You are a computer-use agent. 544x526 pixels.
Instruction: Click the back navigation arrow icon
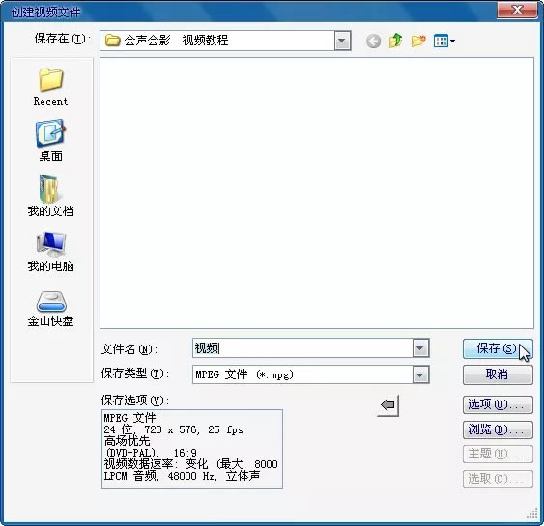coord(373,42)
